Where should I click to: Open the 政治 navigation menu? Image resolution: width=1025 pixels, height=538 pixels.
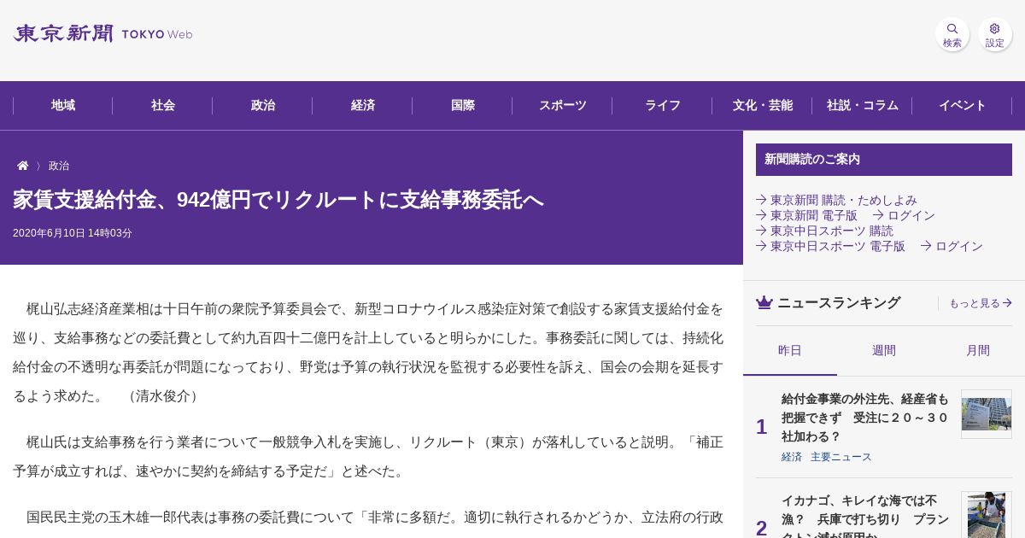[x=263, y=106]
